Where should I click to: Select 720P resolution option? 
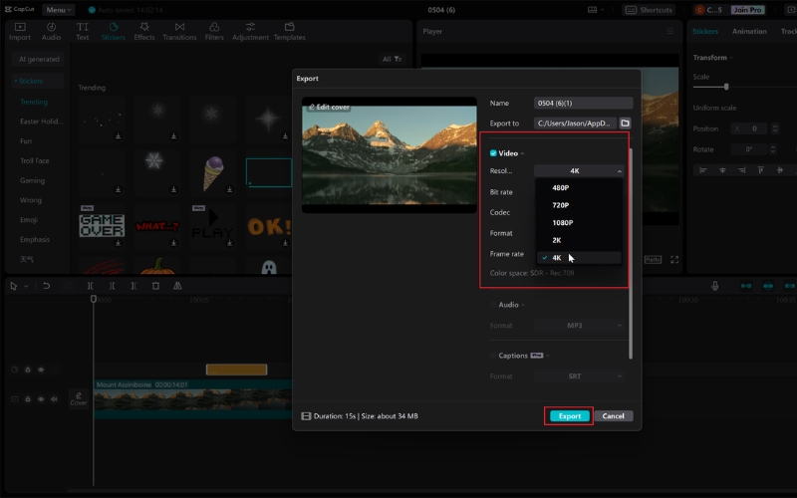pos(579,205)
